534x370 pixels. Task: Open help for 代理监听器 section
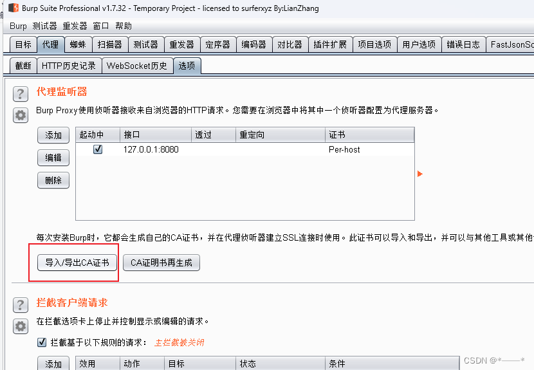pos(21,94)
